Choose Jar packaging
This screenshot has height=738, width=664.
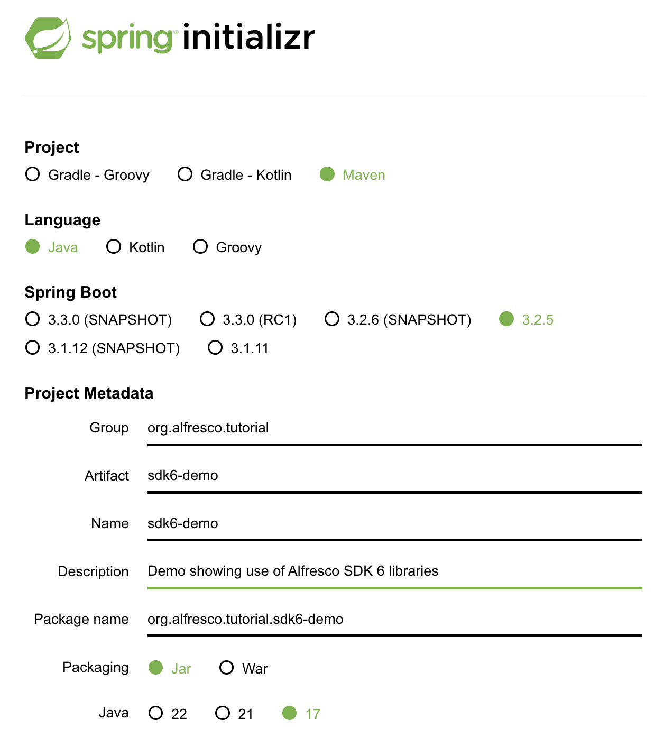tap(156, 667)
